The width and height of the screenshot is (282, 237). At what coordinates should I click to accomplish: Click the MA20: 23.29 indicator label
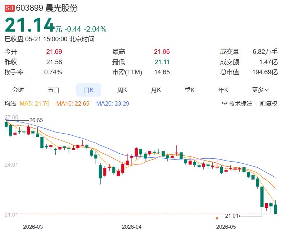click(x=113, y=103)
